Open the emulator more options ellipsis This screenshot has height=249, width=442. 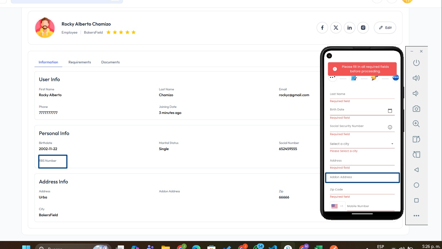coord(416,216)
